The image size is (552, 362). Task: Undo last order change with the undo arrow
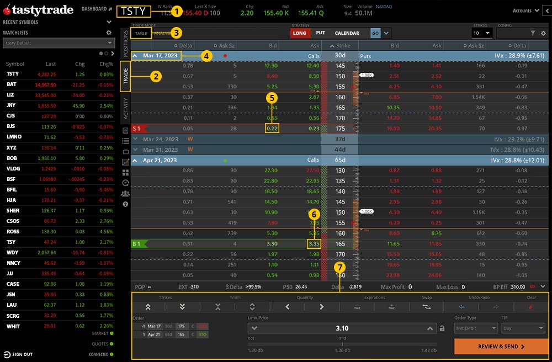coord(461,306)
